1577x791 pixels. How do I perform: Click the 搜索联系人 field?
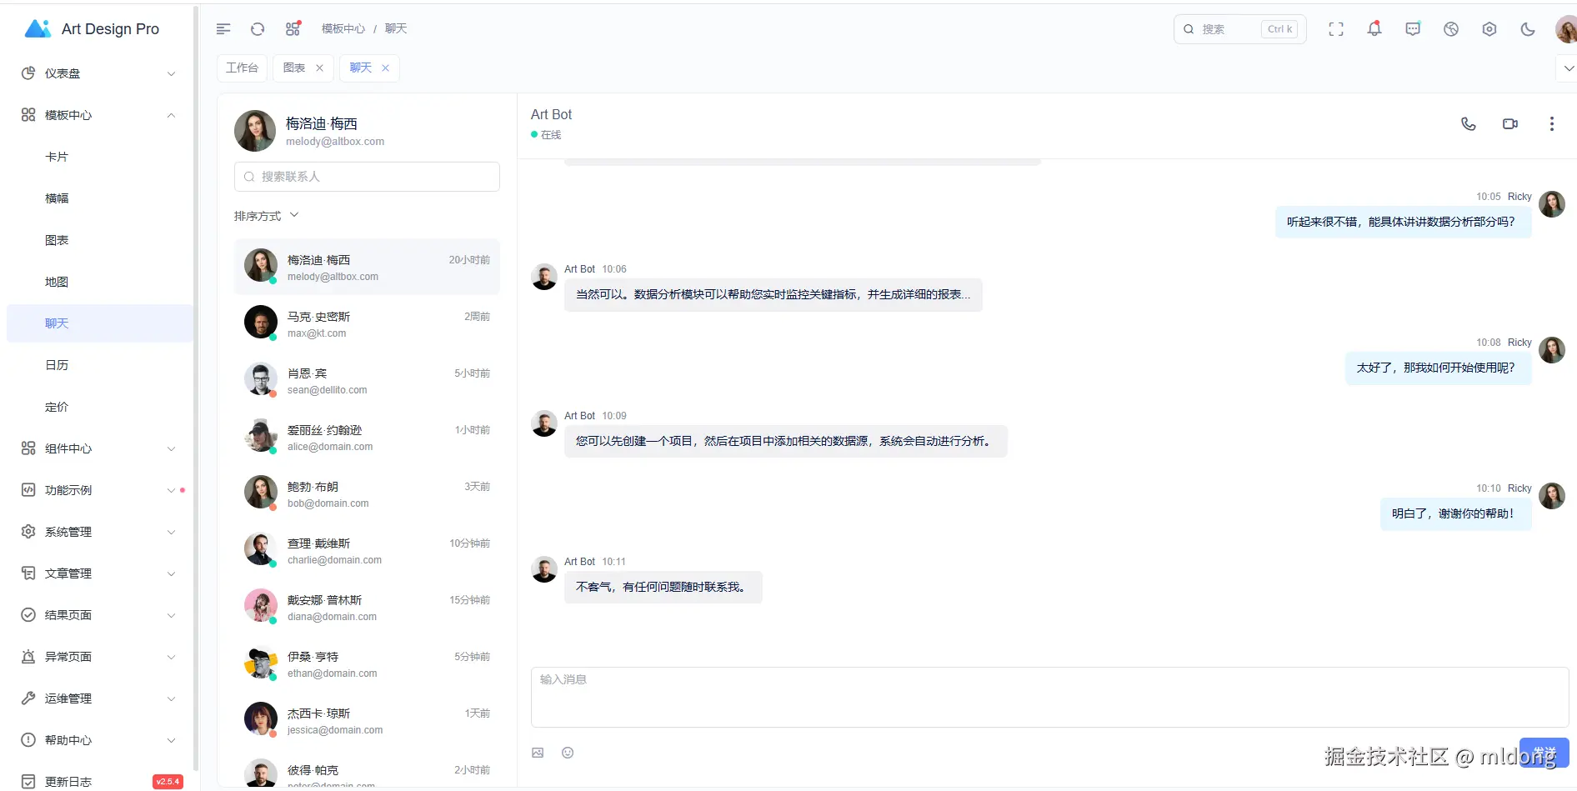(367, 177)
